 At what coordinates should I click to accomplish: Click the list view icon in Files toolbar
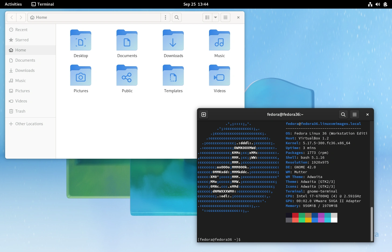tap(207, 17)
